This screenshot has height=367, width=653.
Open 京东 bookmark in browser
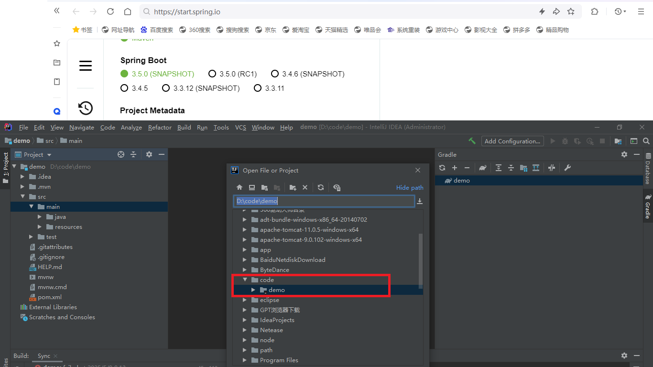(266, 30)
